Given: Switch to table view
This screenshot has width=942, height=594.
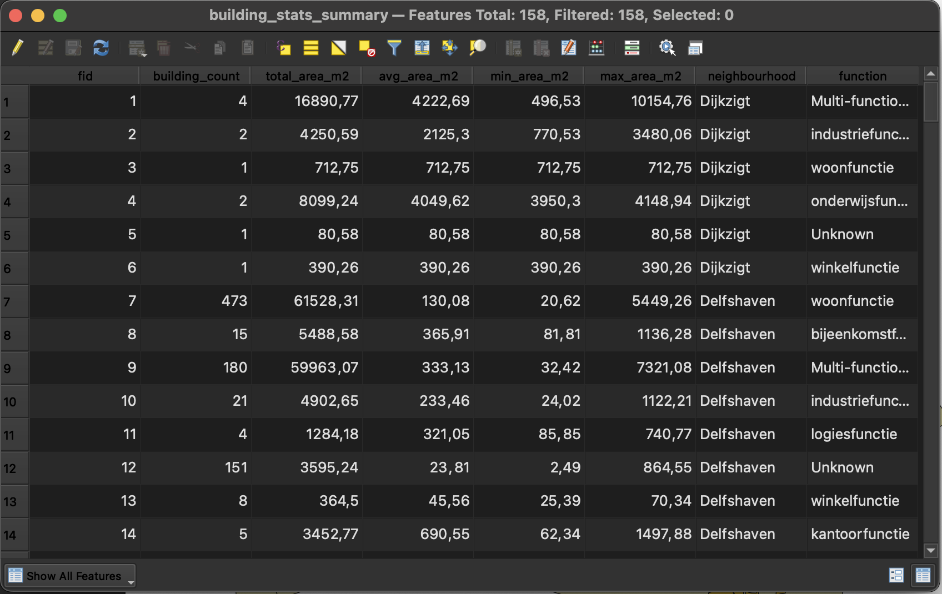Looking at the screenshot, I should click(923, 575).
